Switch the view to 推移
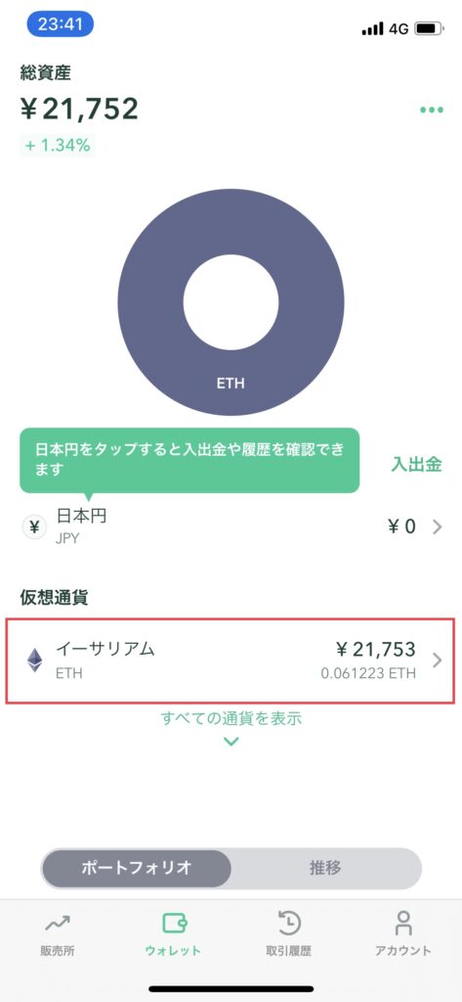Viewport: 462px width, 1002px height. 325,868
